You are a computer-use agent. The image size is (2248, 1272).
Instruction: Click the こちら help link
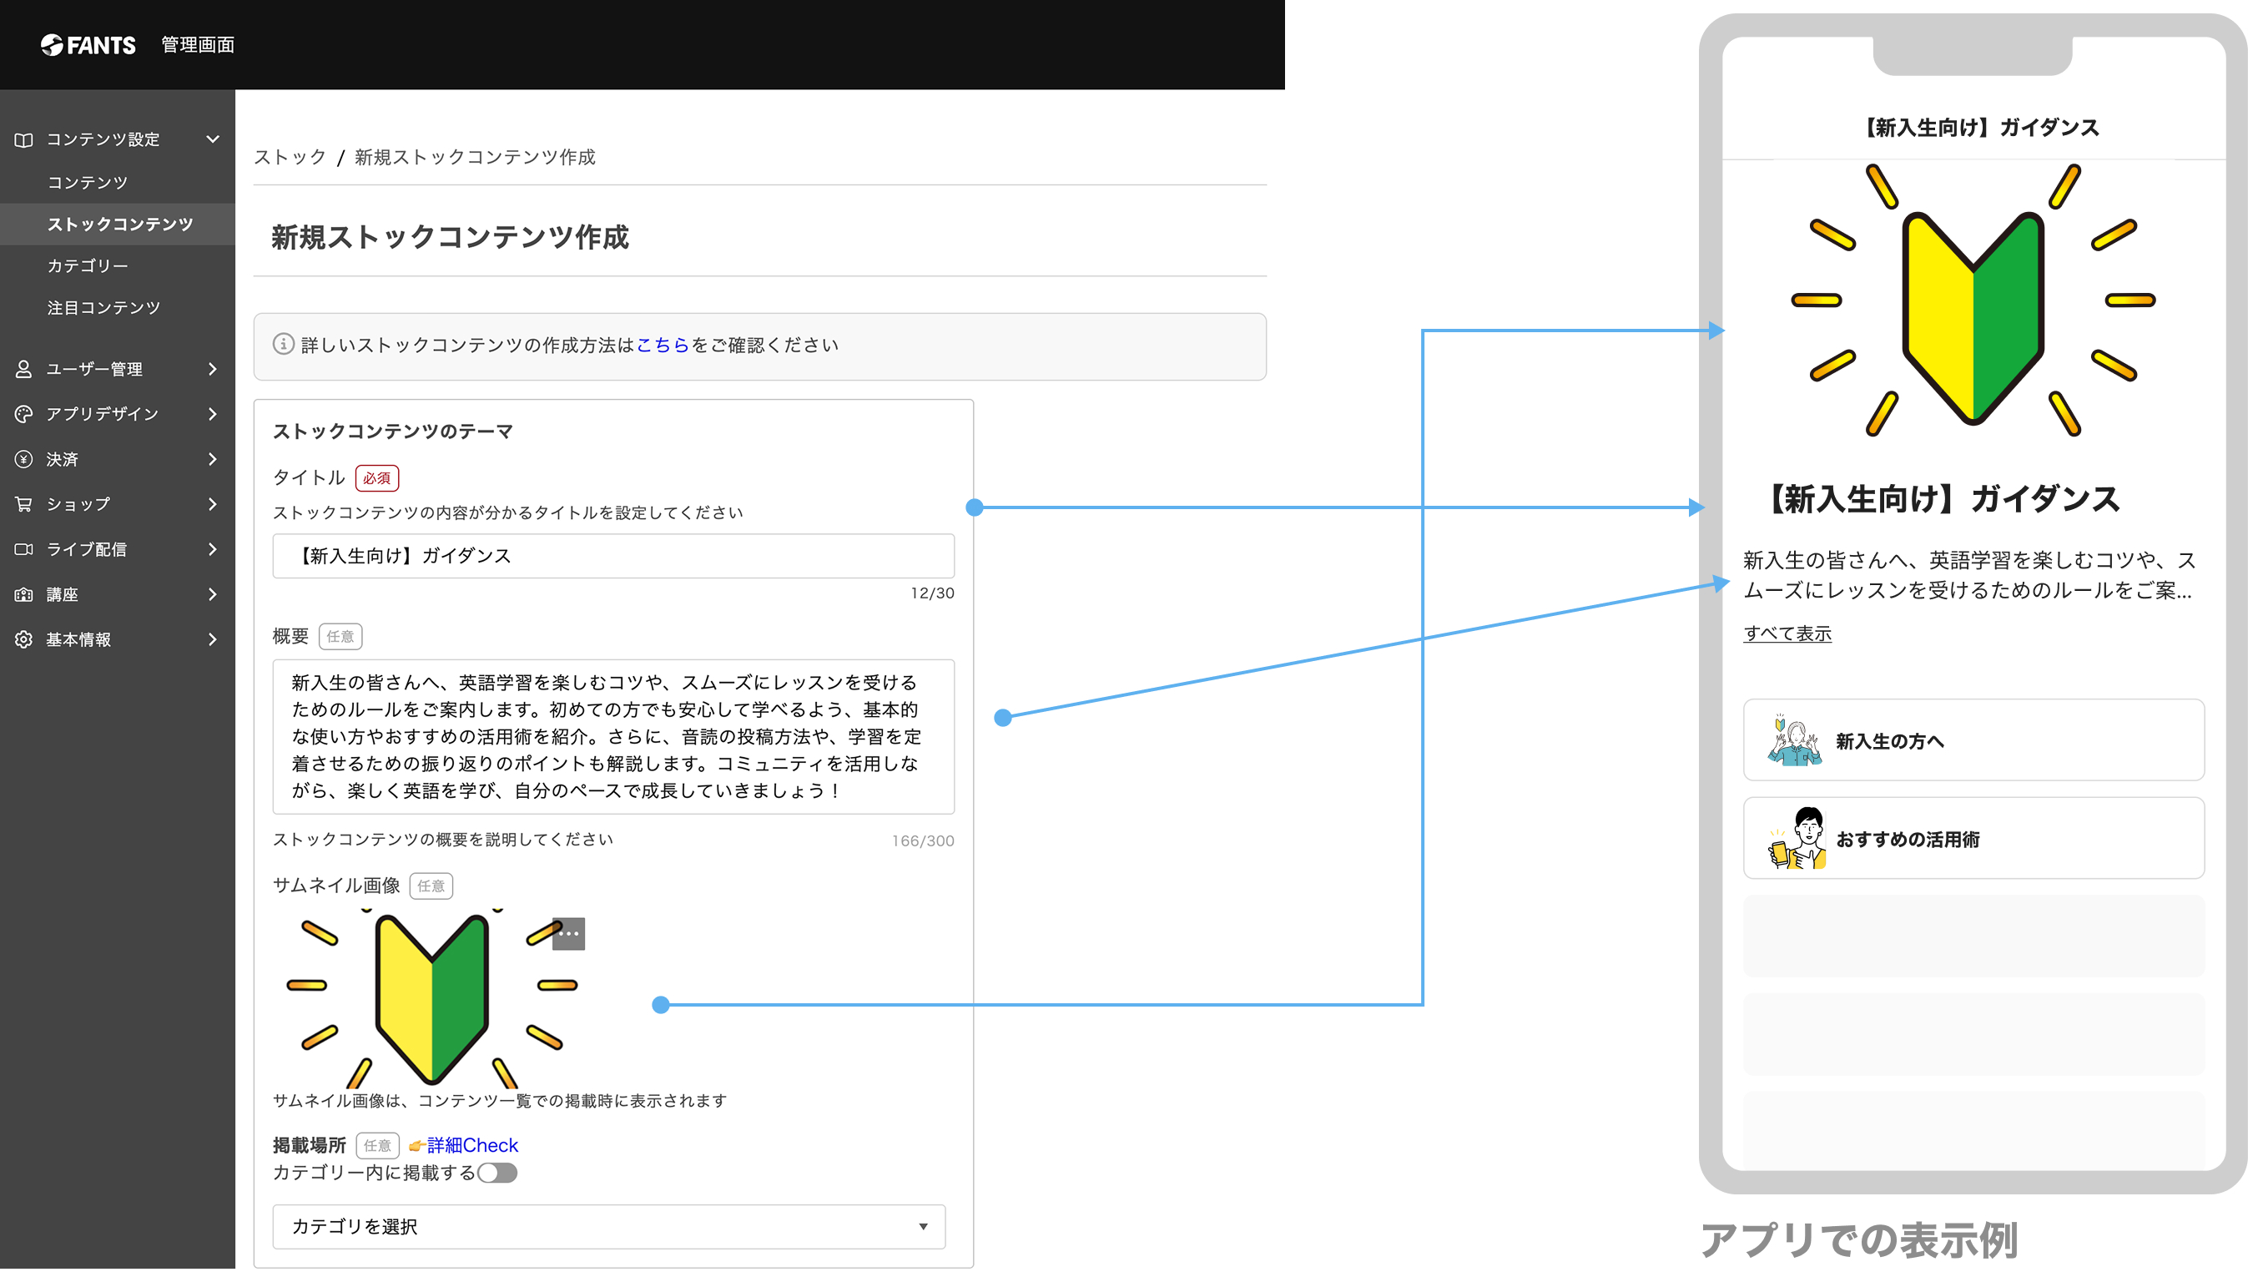663,346
